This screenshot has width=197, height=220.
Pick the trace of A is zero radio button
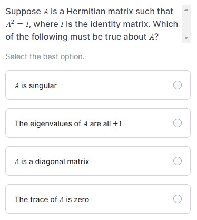tap(178, 199)
